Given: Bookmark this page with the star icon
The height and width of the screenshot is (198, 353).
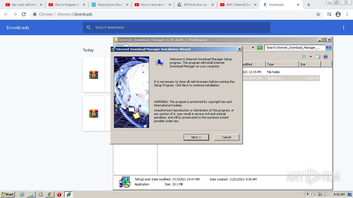Looking at the screenshot, I should tap(318, 14).
